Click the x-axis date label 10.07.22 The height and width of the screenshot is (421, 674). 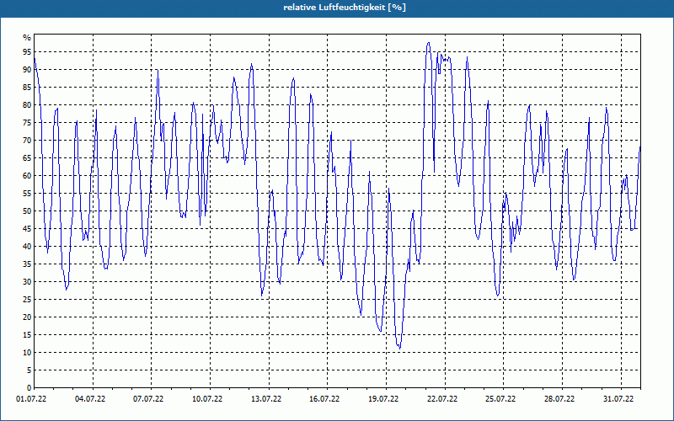click(207, 399)
